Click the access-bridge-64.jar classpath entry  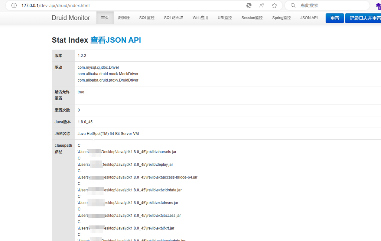137,177
